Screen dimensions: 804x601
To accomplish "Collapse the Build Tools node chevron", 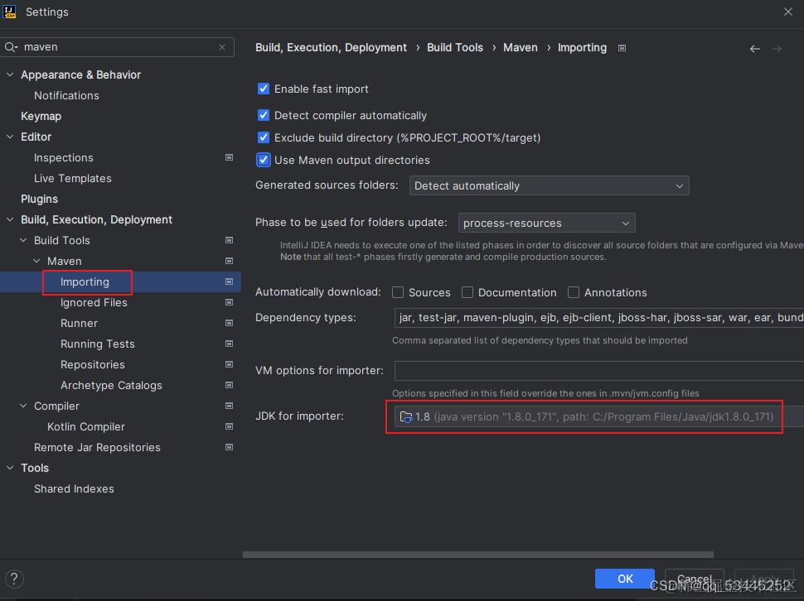I will pyautogui.click(x=23, y=240).
